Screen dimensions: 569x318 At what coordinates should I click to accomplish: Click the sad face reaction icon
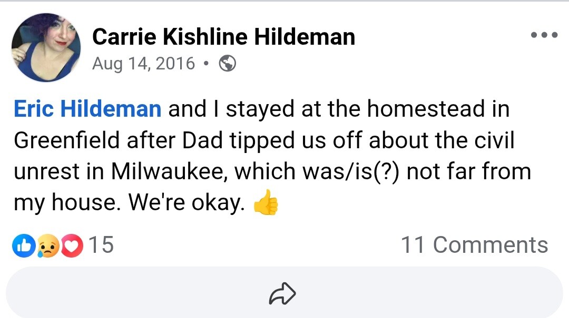(x=48, y=245)
